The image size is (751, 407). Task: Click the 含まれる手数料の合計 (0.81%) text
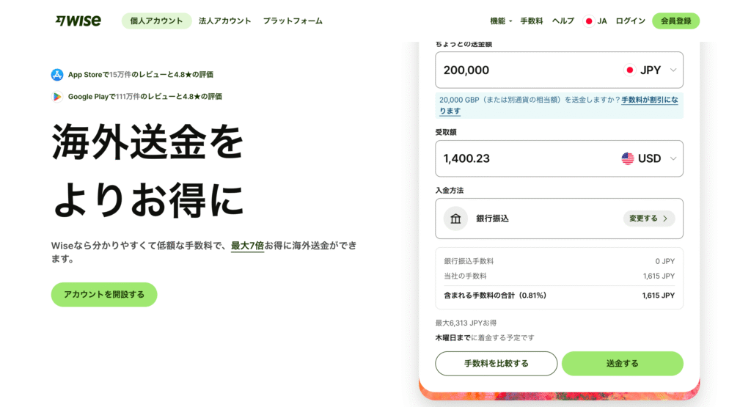coord(495,296)
